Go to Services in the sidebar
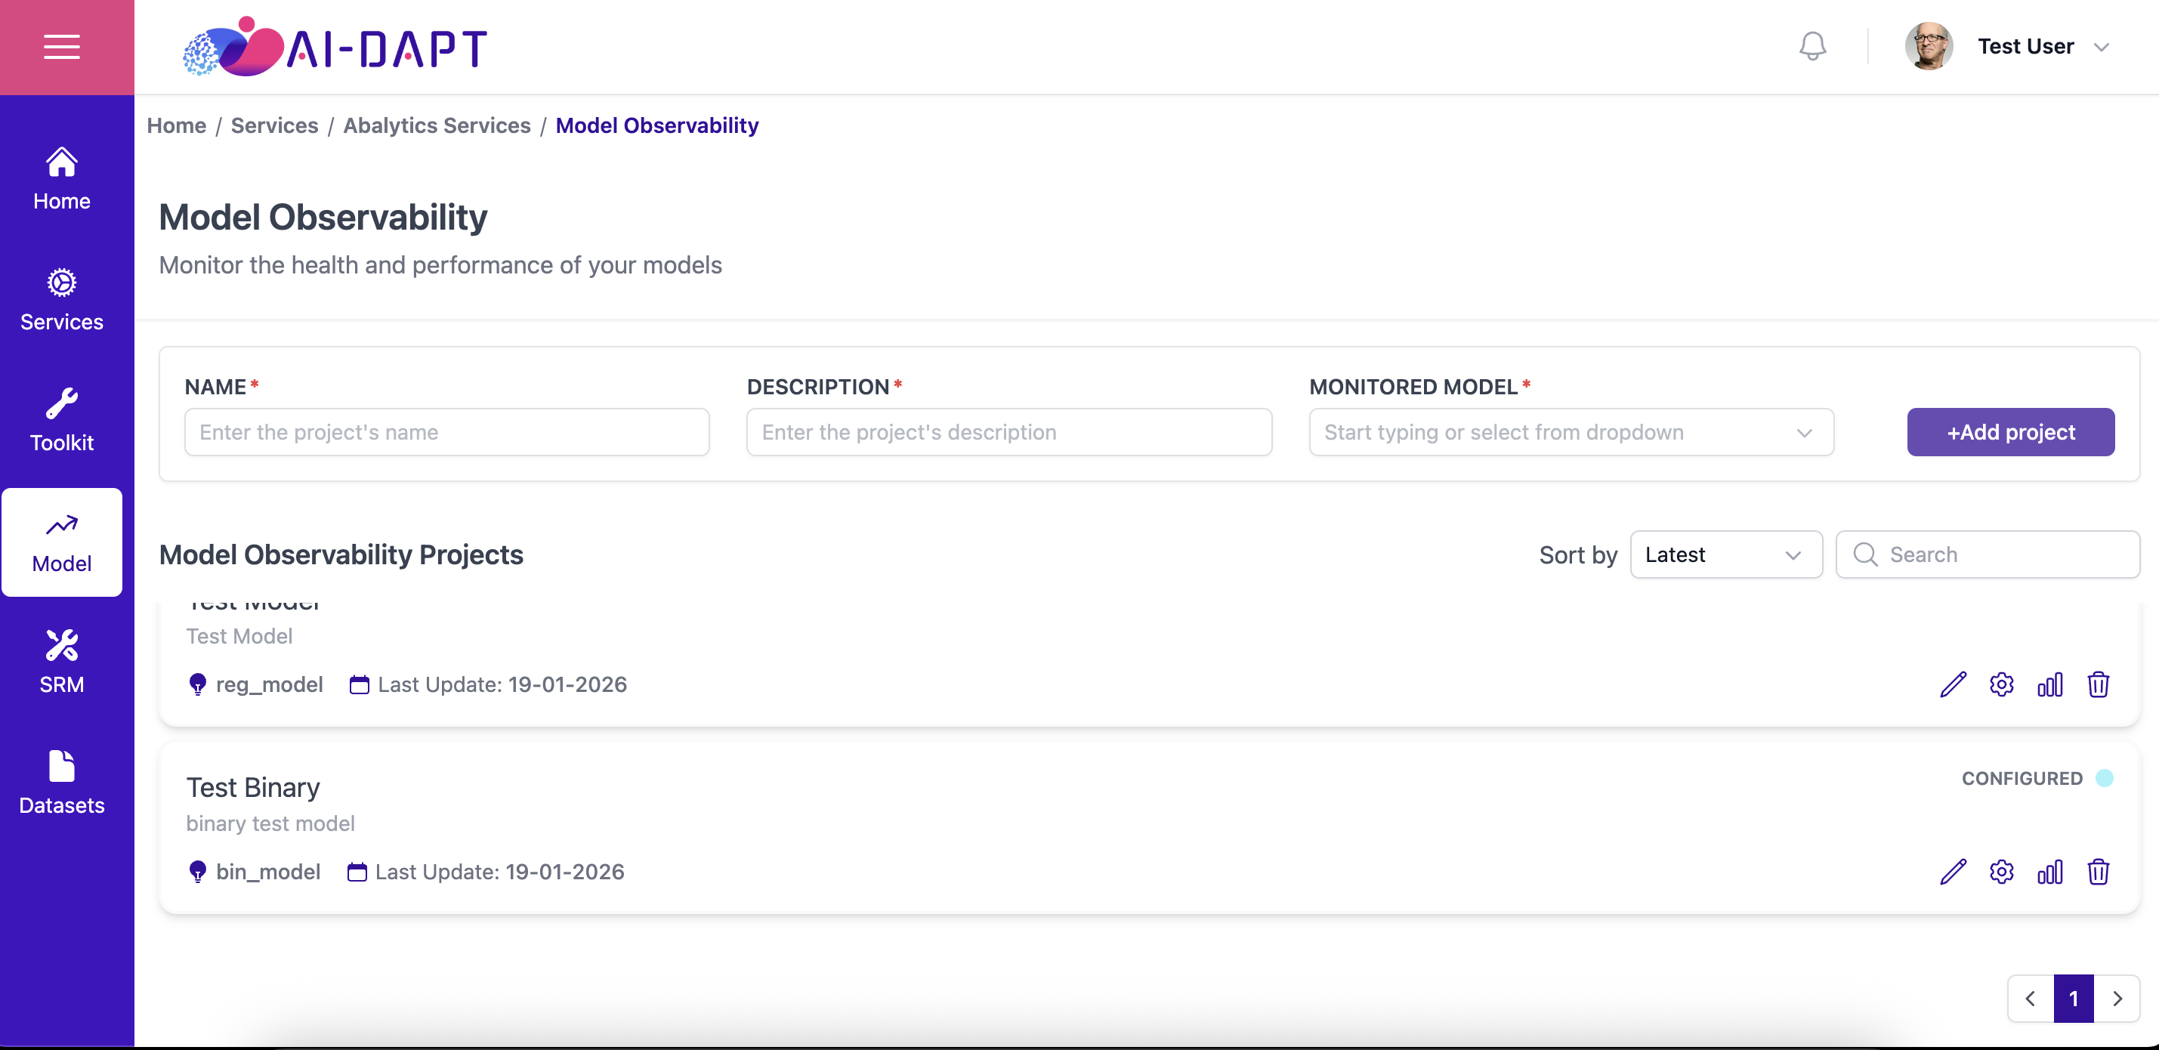The height and width of the screenshot is (1050, 2159). coord(62,300)
